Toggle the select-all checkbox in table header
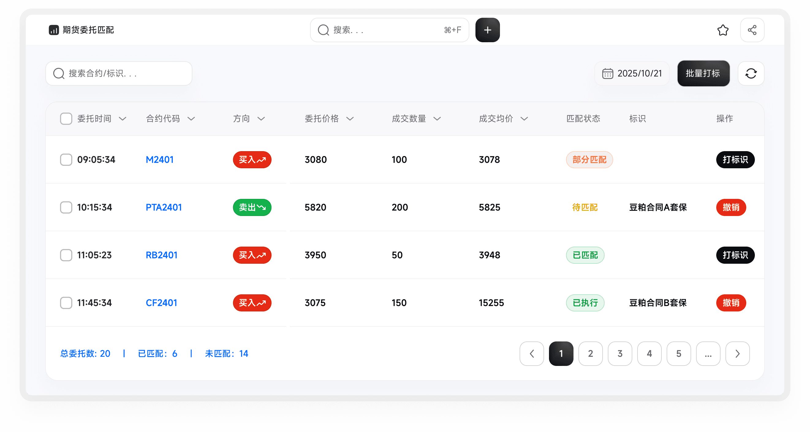Screen dimensions: 810x432 click(66, 119)
